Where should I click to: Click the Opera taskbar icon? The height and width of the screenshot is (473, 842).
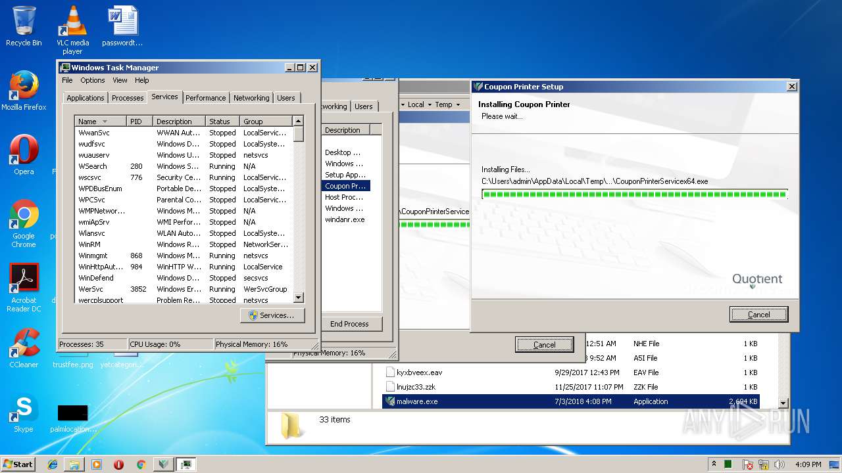pyautogui.click(x=118, y=464)
